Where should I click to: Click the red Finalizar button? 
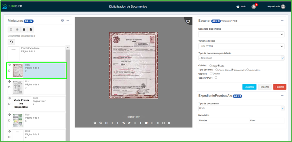tap(280, 87)
